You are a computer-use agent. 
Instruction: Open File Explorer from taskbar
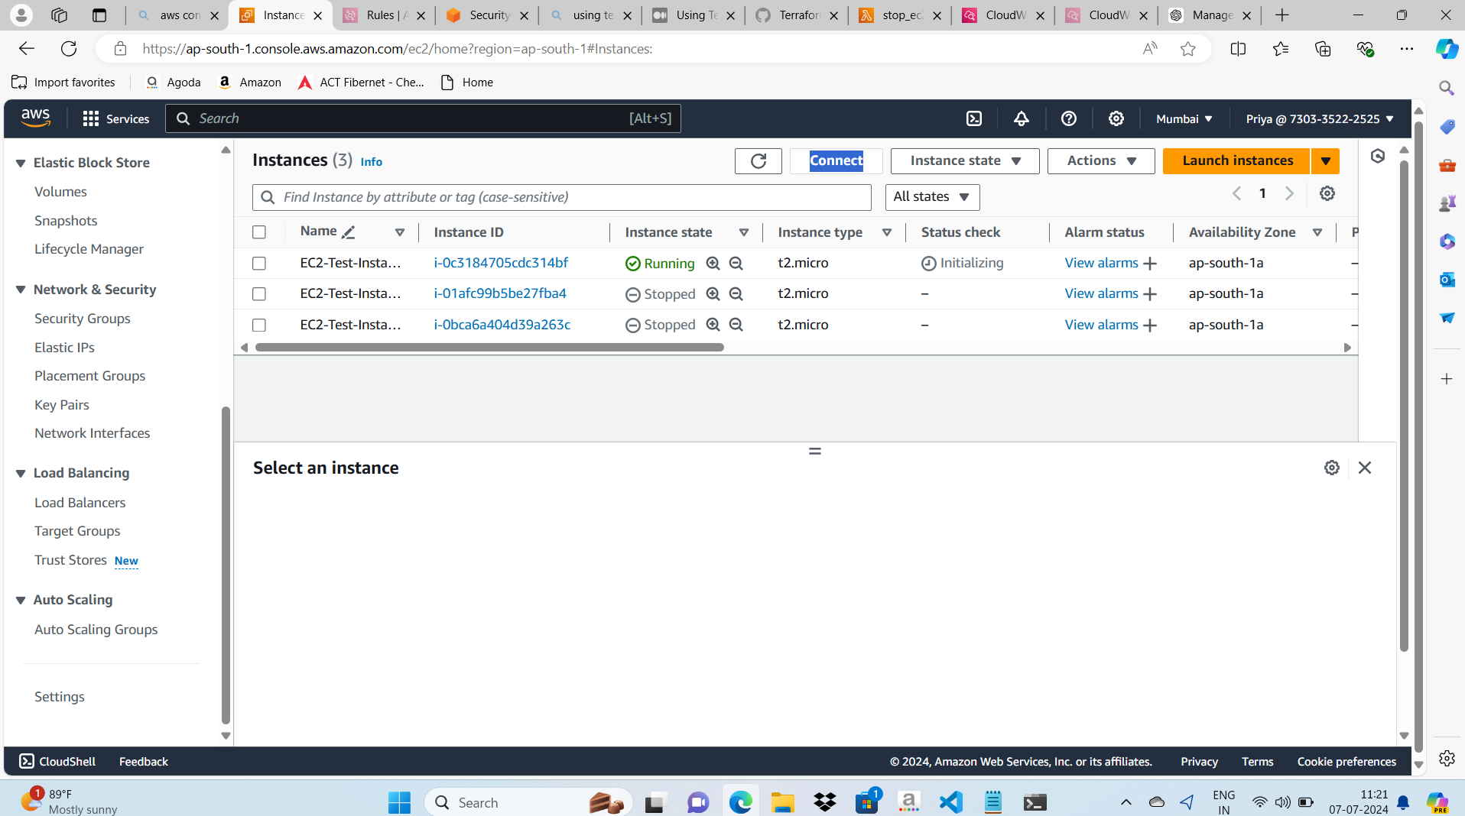click(x=783, y=802)
